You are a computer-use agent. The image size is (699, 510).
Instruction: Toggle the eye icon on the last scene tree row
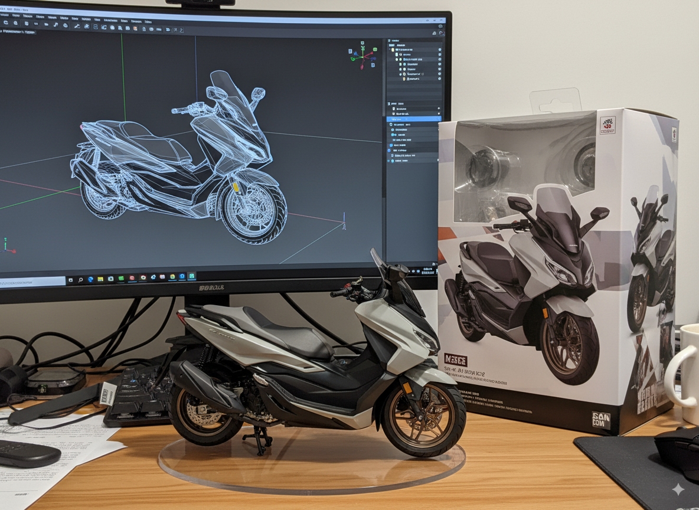click(x=439, y=79)
